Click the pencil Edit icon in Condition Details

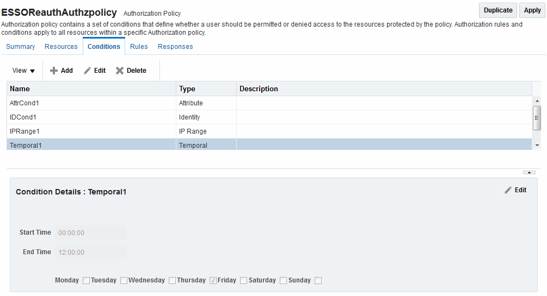click(x=508, y=190)
